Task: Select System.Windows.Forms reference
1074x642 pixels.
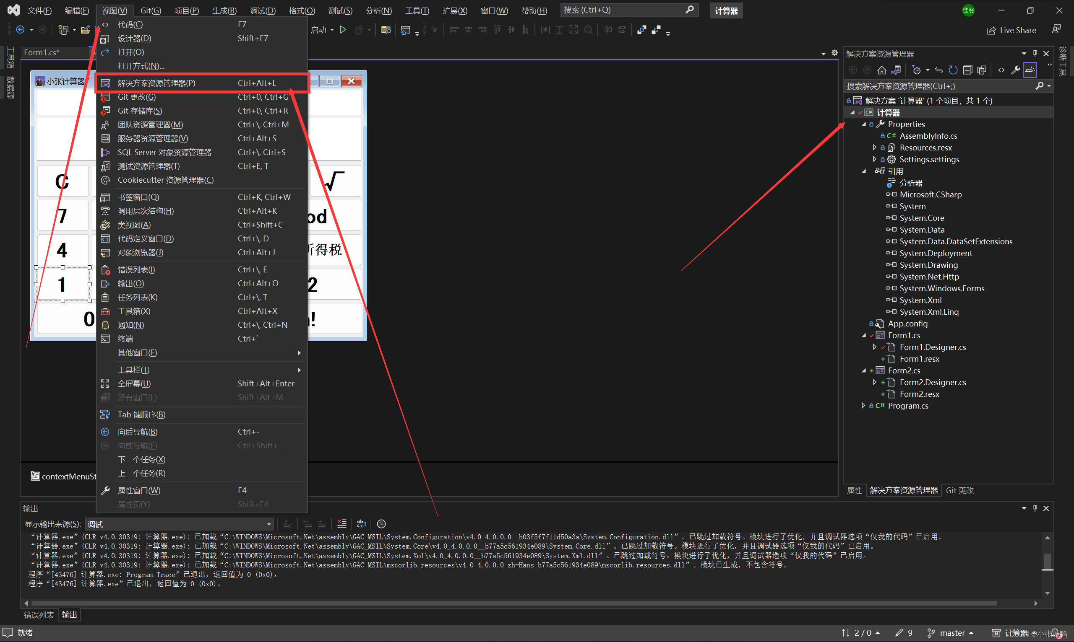Action: coord(941,289)
